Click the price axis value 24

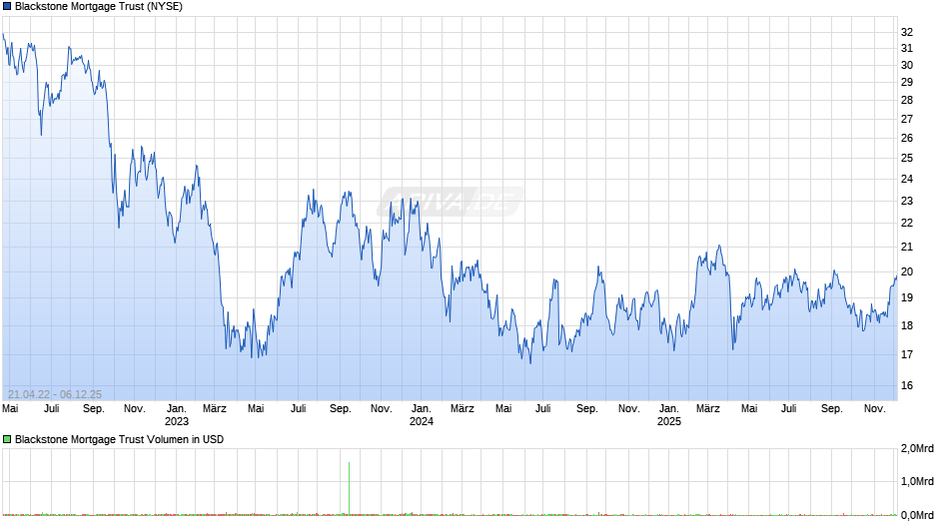click(907, 179)
